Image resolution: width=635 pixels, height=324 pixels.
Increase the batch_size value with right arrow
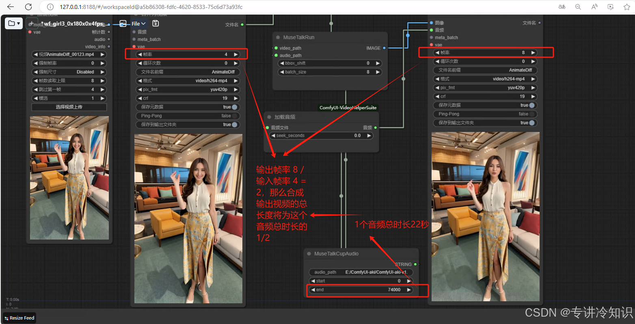[x=378, y=72]
